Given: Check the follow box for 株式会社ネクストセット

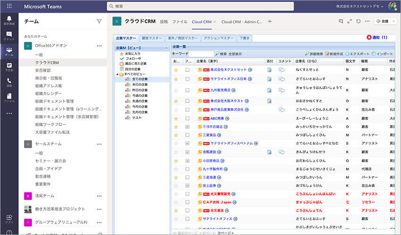Looking at the screenshot, I should (187, 70).
